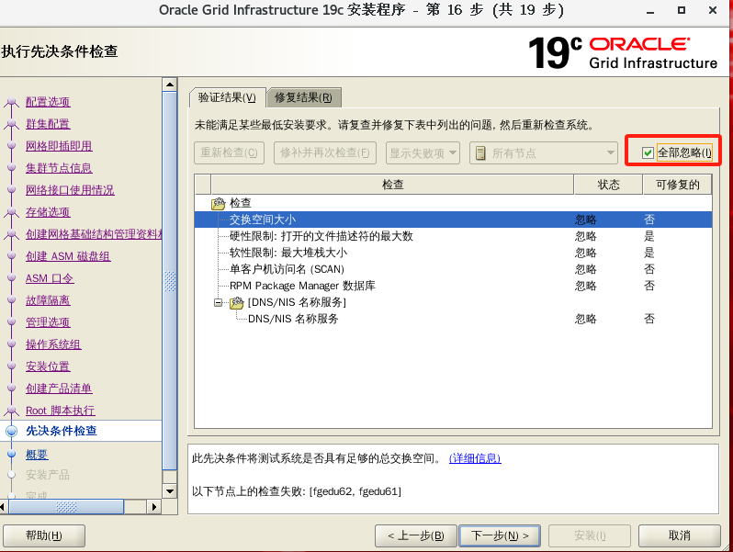Image resolution: width=733 pixels, height=552 pixels.
Task: Click the 检查 column header
Action: tap(392, 185)
